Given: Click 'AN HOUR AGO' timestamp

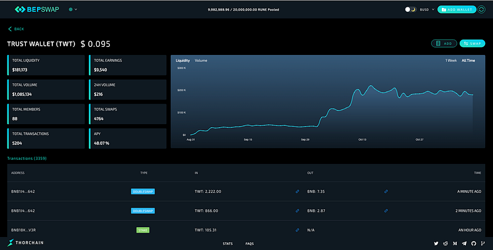Looking at the screenshot, I should click(470, 230).
